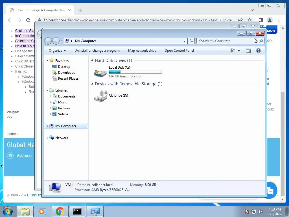The height and width of the screenshot is (217, 289).
Task: Click the Music library note icon
Action: coord(54,102)
